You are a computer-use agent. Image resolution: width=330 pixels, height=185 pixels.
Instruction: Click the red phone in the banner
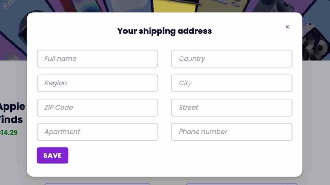click(69, 5)
